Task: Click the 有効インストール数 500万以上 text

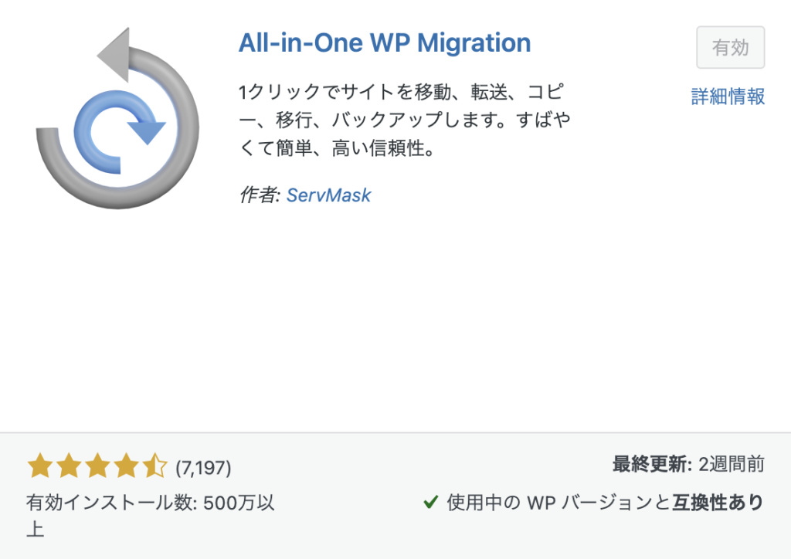Action: [151, 516]
